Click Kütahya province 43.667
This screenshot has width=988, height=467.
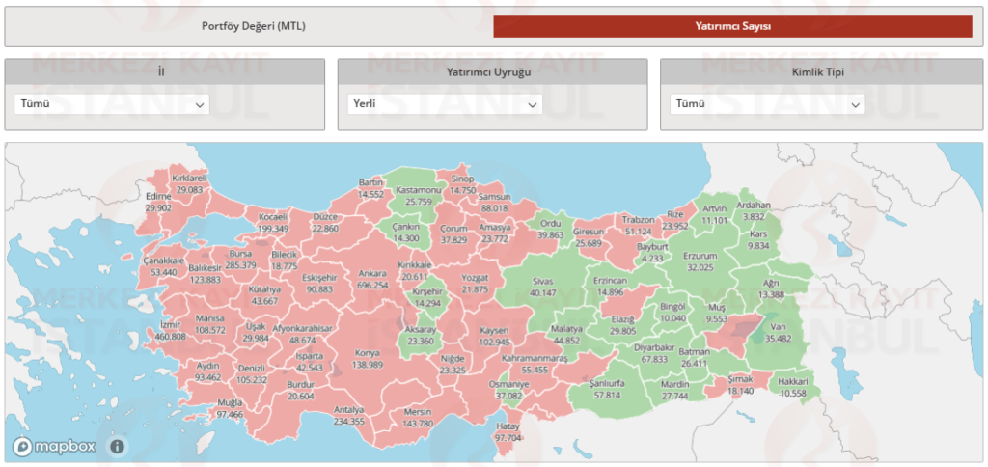tap(264, 295)
